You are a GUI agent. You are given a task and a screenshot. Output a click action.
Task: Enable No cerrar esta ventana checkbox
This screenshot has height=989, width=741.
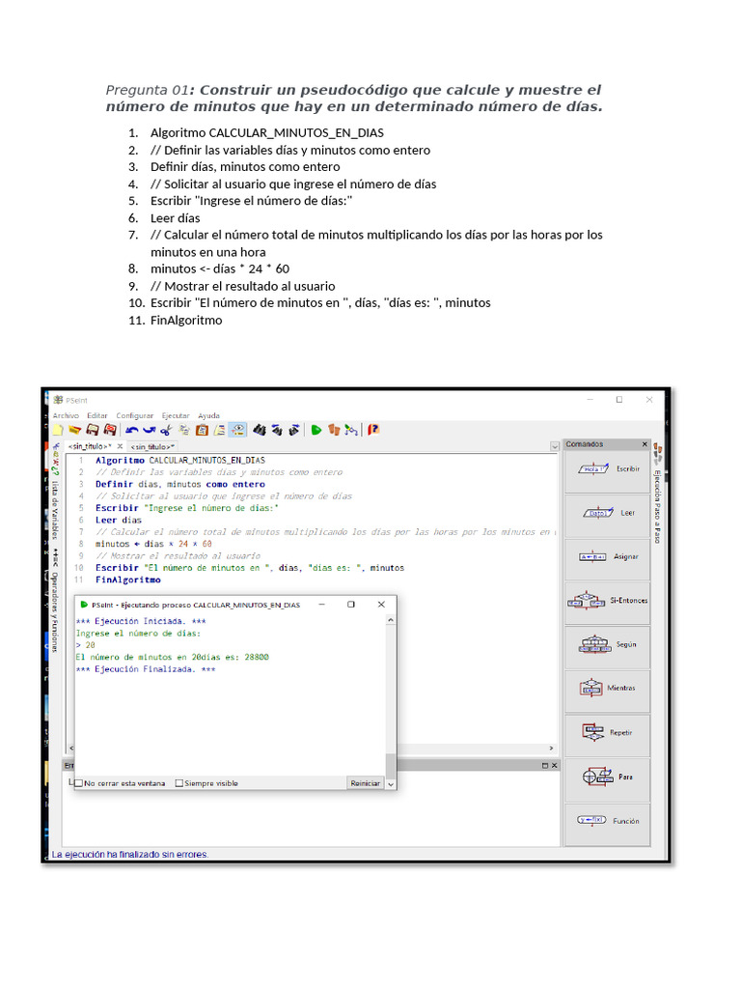[x=79, y=783]
